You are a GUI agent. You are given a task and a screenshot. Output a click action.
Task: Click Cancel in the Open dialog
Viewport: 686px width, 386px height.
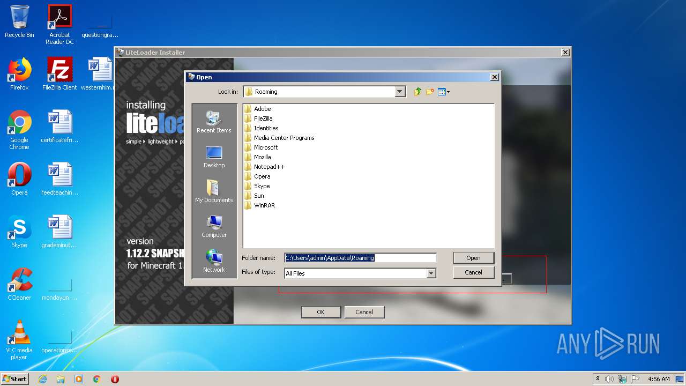coord(473,272)
